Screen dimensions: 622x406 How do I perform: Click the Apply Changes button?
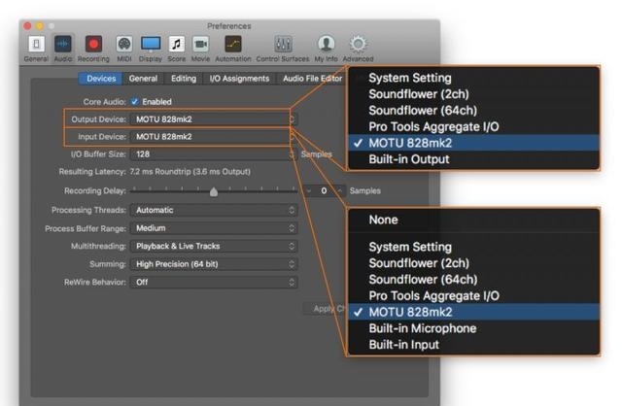[326, 309]
